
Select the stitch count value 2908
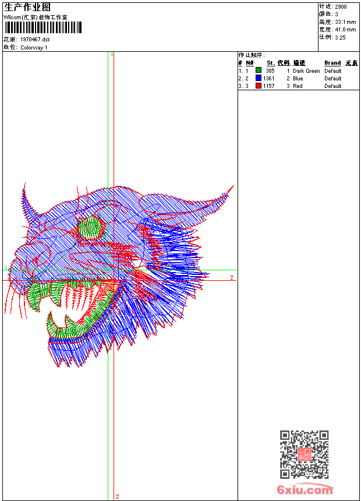(x=341, y=7)
